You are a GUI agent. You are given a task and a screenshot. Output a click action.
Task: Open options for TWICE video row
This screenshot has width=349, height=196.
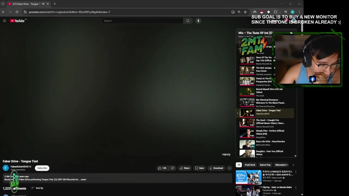pyautogui.click(x=296, y=172)
